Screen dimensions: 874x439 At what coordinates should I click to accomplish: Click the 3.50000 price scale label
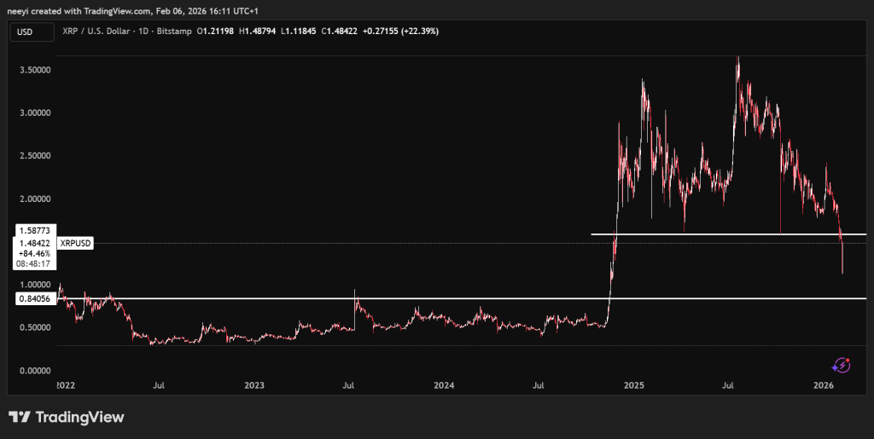coord(36,70)
